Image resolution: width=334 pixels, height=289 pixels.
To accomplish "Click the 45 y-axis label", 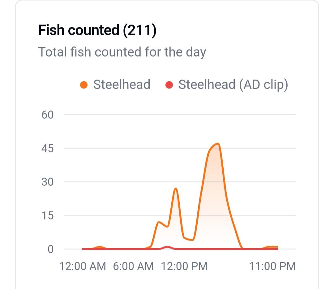I will click(x=47, y=149).
